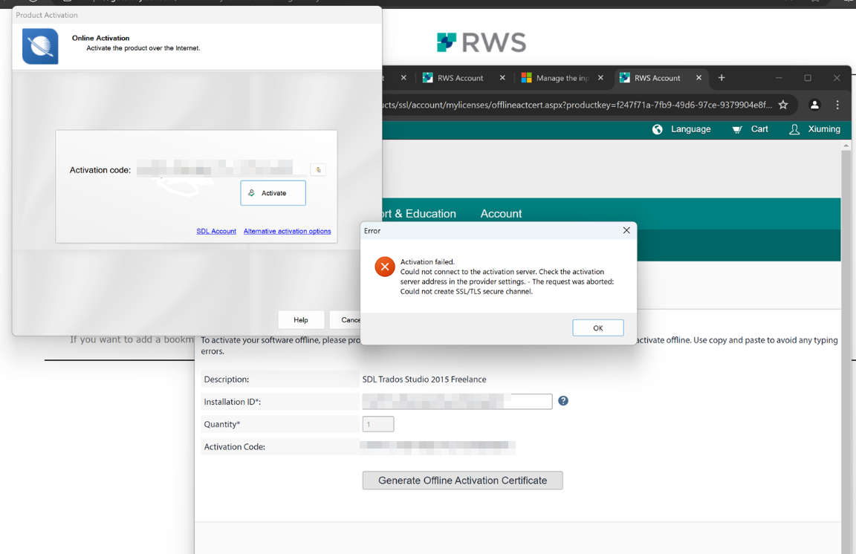Click the paste icon beside Activation code
This screenshot has width=856, height=554.
coord(318,170)
